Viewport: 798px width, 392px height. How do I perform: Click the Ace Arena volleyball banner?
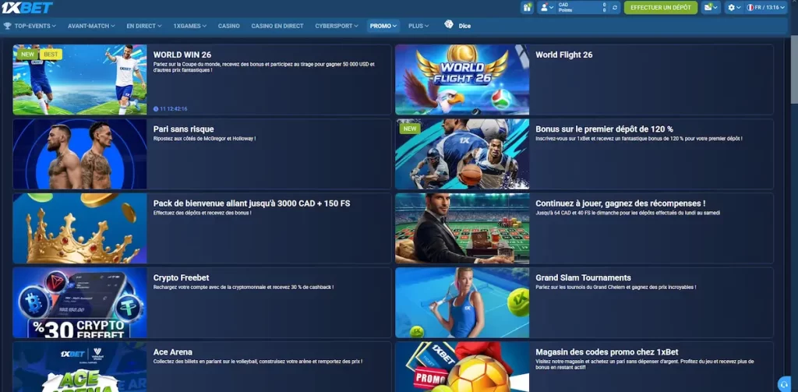coord(80,367)
